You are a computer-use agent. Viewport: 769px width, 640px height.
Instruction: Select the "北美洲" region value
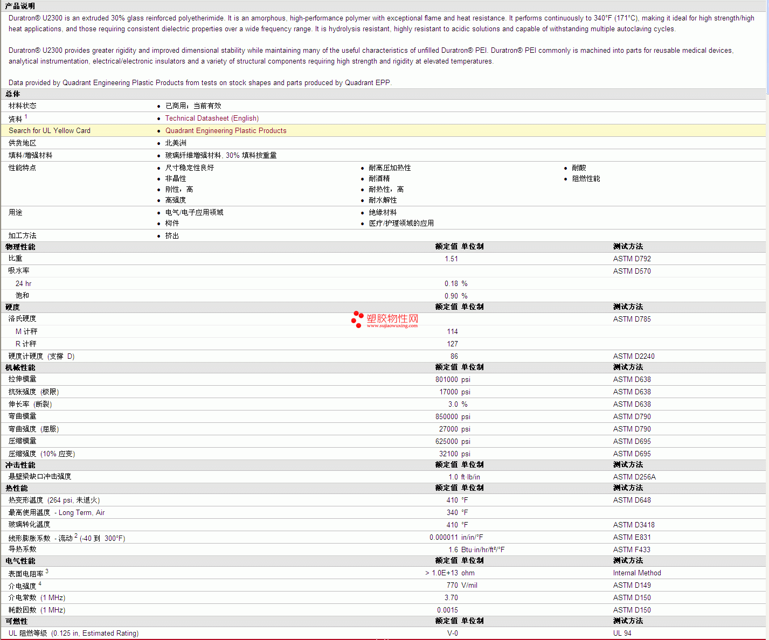pos(176,143)
